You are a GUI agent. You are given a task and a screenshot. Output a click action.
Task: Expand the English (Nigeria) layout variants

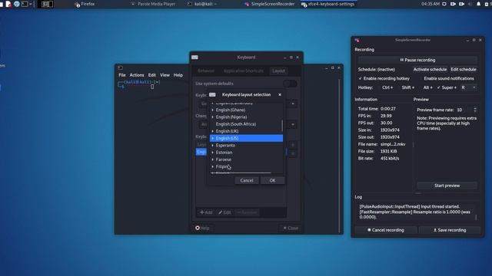click(x=213, y=117)
